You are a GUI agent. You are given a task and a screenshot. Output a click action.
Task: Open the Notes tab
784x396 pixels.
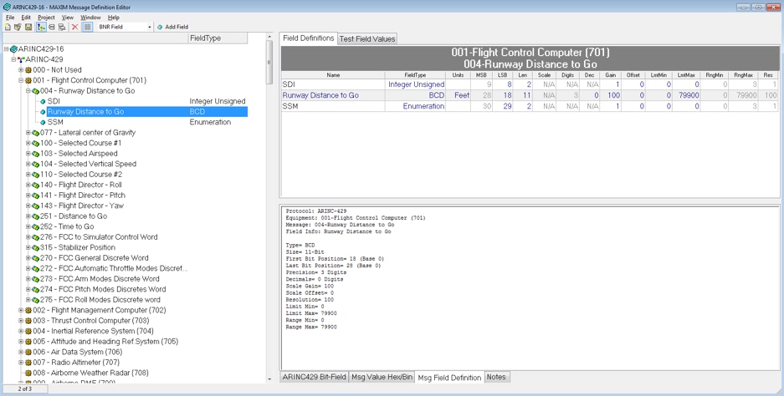(496, 377)
